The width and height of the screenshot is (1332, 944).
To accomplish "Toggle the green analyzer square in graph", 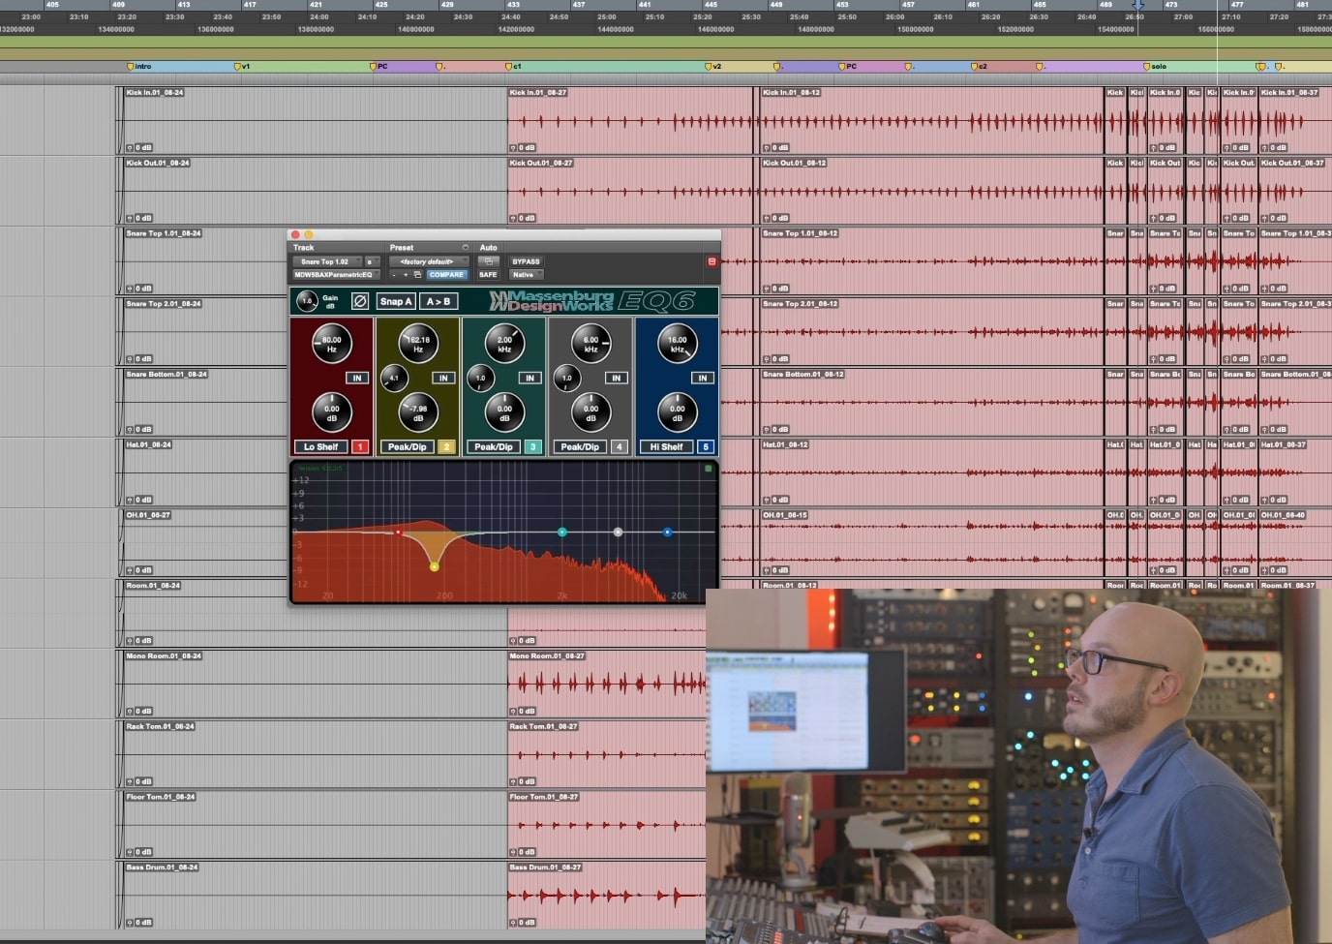I will 709,469.
